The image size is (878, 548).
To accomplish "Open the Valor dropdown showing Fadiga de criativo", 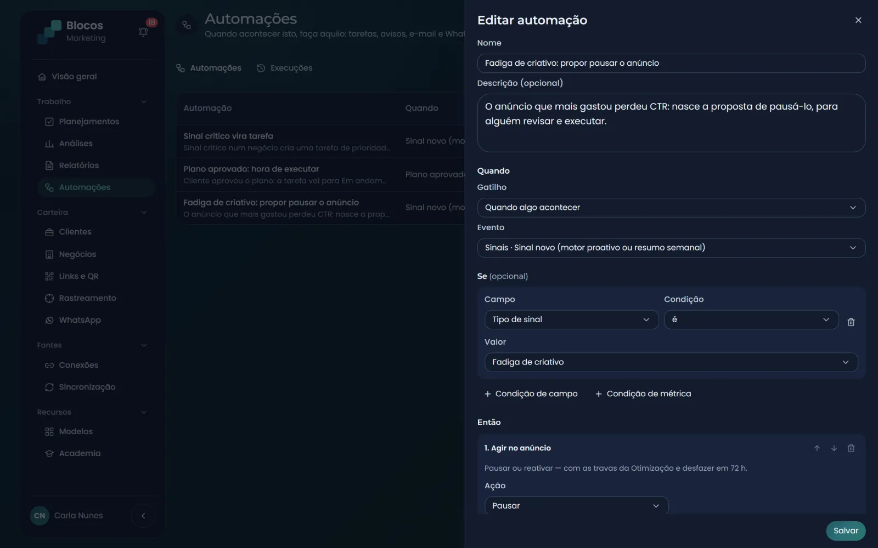I will [x=671, y=362].
